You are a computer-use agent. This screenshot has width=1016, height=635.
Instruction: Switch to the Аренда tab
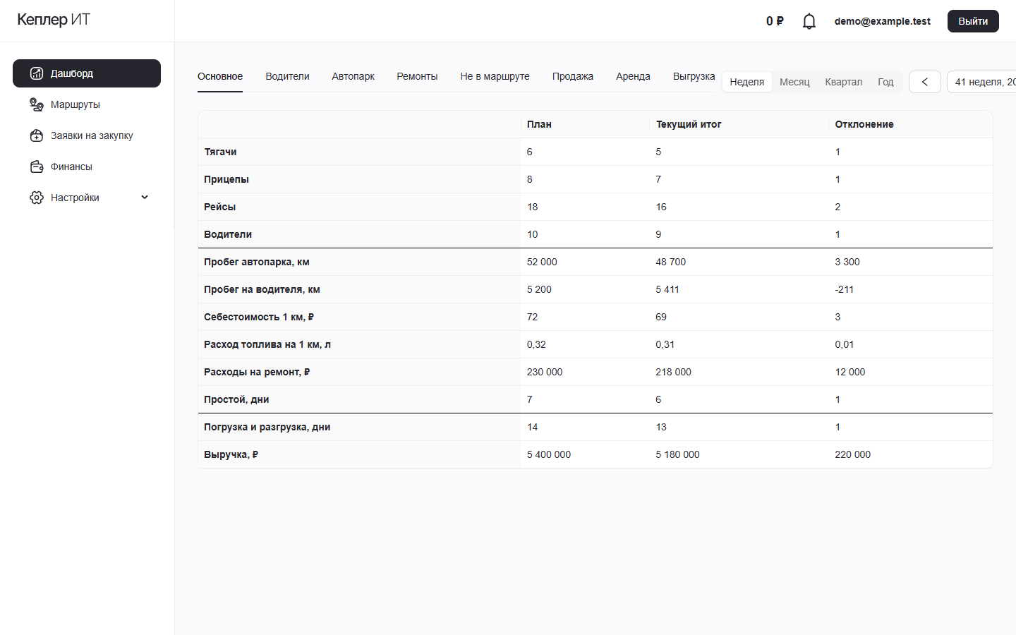(x=633, y=76)
